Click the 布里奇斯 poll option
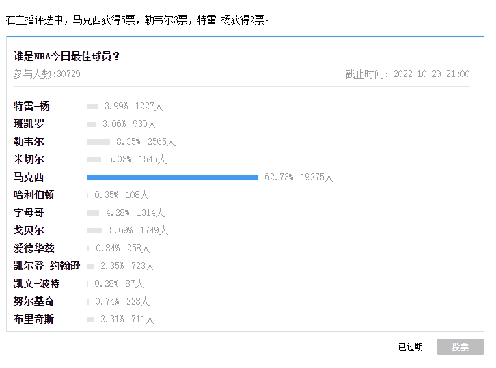 coord(33,319)
